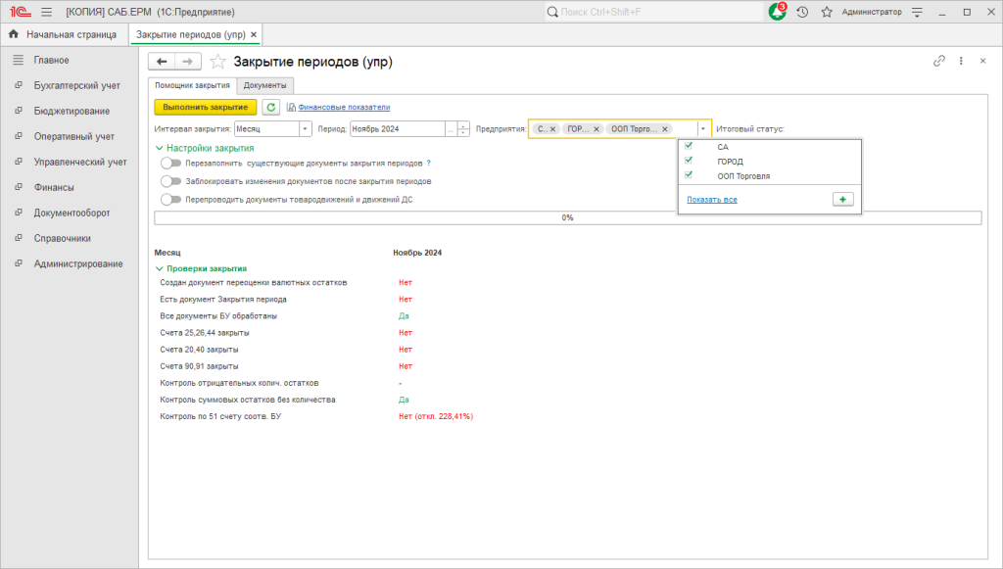1003x569 pixels.
Task: Remove the ООП Торго... enterprise tag
Action: 665,129
